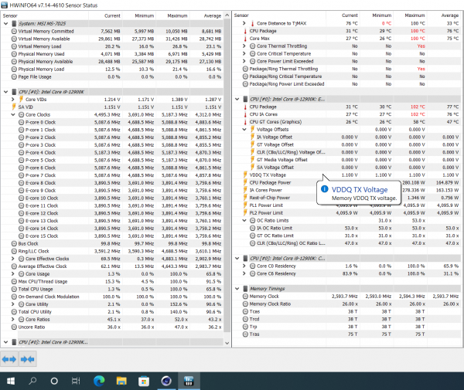
Task: Click the icon beside P-core 0 Clock
Action: (x=21, y=122)
